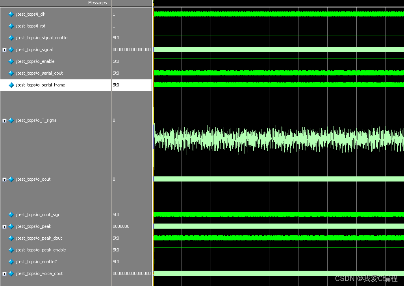The image size is (404, 286).
Task: Click the diamond icon of highlighted o_serial_frame
Action: [x=11, y=85]
